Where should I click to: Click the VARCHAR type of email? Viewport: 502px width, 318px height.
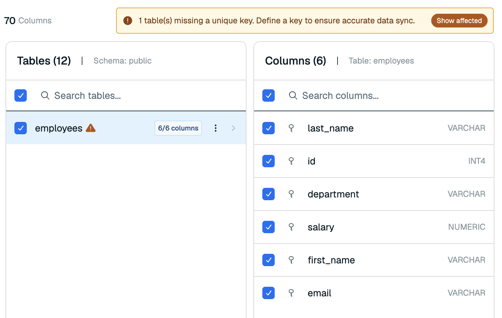(x=466, y=293)
